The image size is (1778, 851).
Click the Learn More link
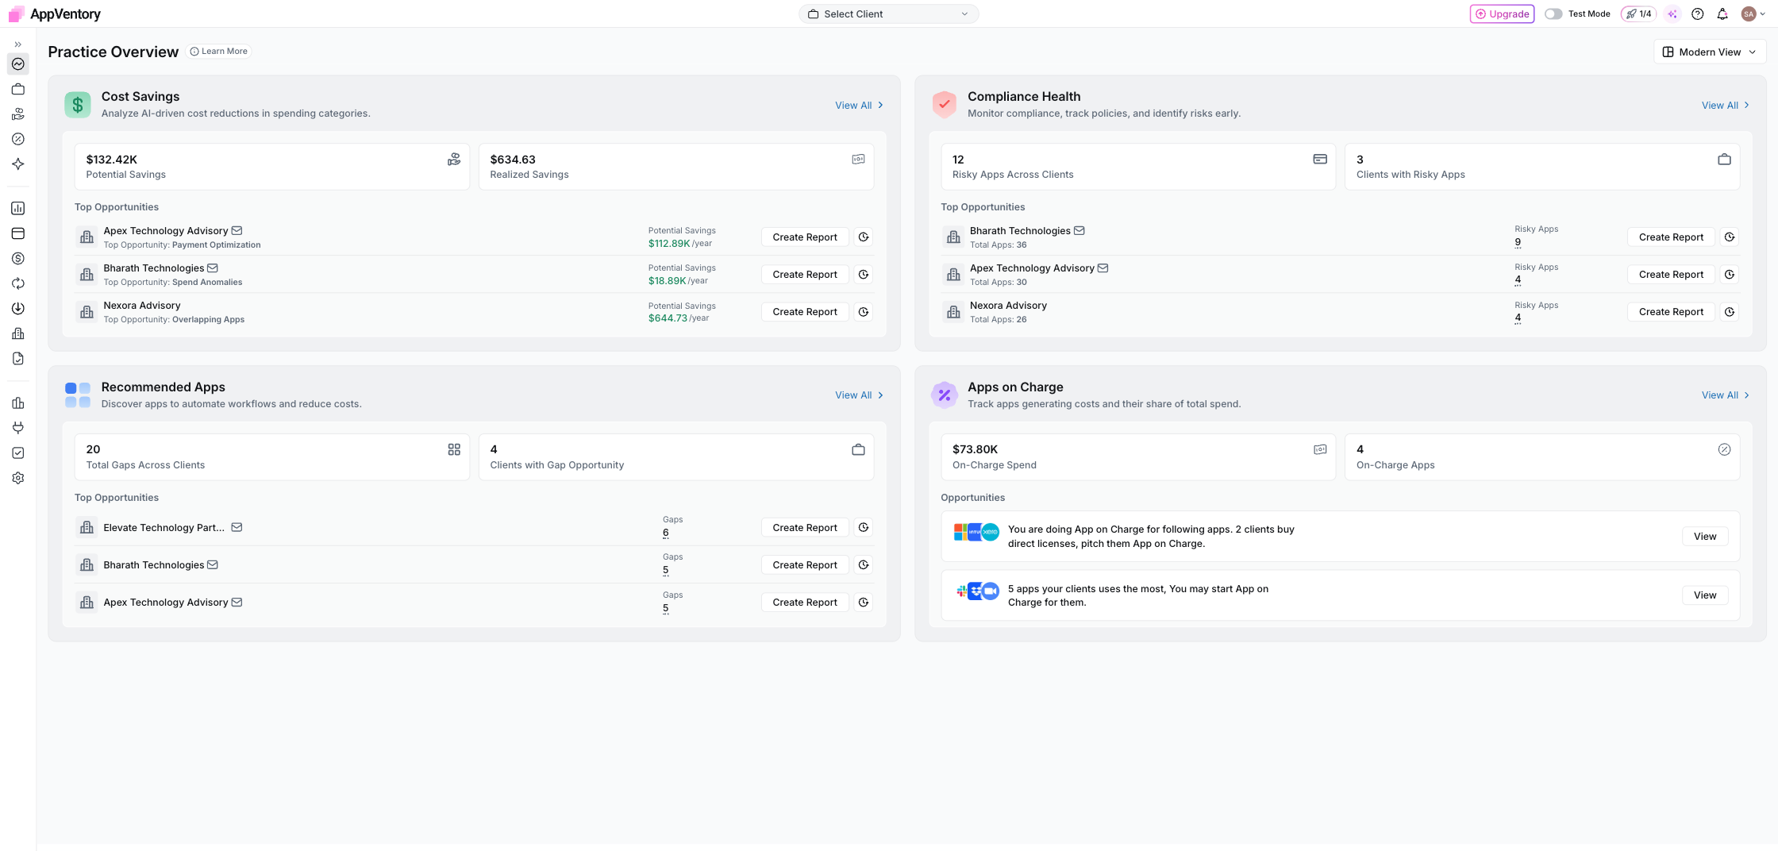(219, 51)
